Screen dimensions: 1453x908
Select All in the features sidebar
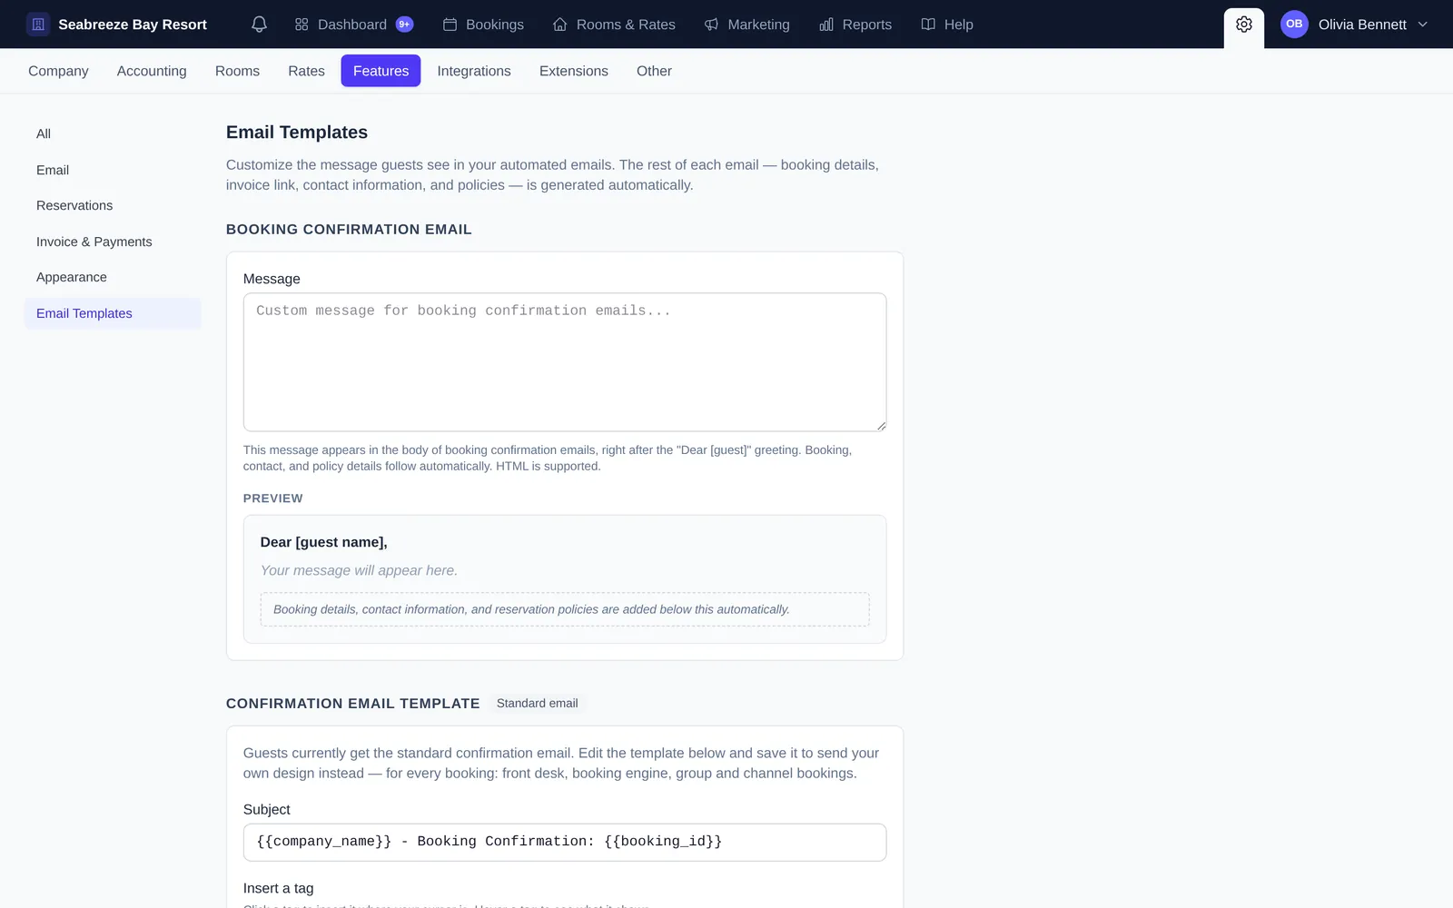(113, 133)
